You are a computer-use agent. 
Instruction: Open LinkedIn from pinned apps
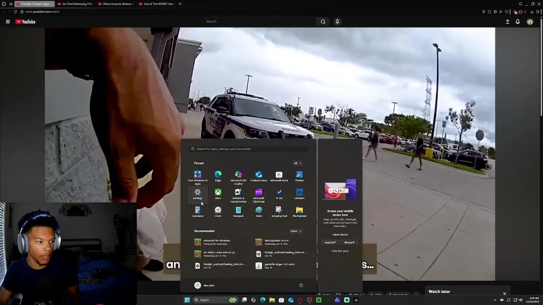(299, 194)
